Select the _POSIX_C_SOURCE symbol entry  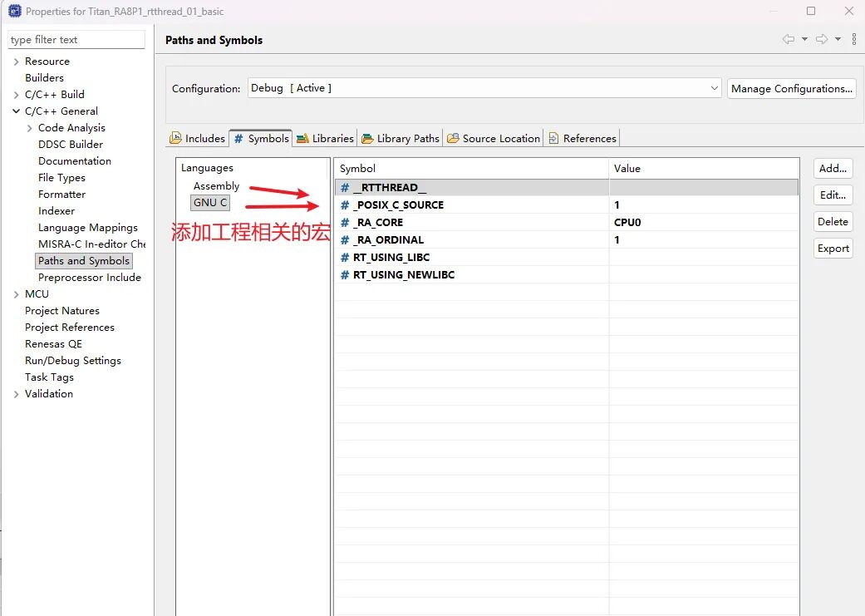[x=397, y=205]
